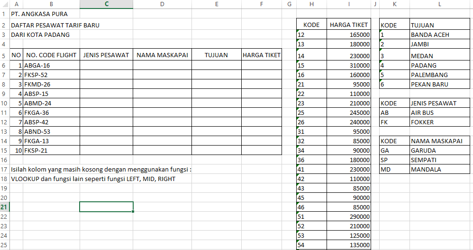This screenshot has height=250, width=473.
Task: Select column C header
Action: pyautogui.click(x=106, y=4)
